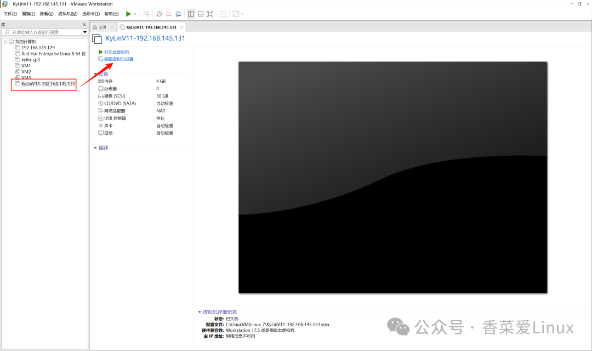The image size is (592, 351).
Task: Click the full screen mode icon
Action: 210,14
